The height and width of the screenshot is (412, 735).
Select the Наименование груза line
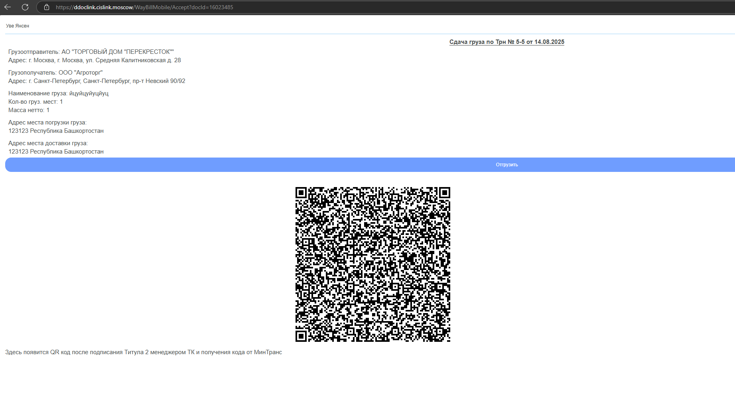58,93
